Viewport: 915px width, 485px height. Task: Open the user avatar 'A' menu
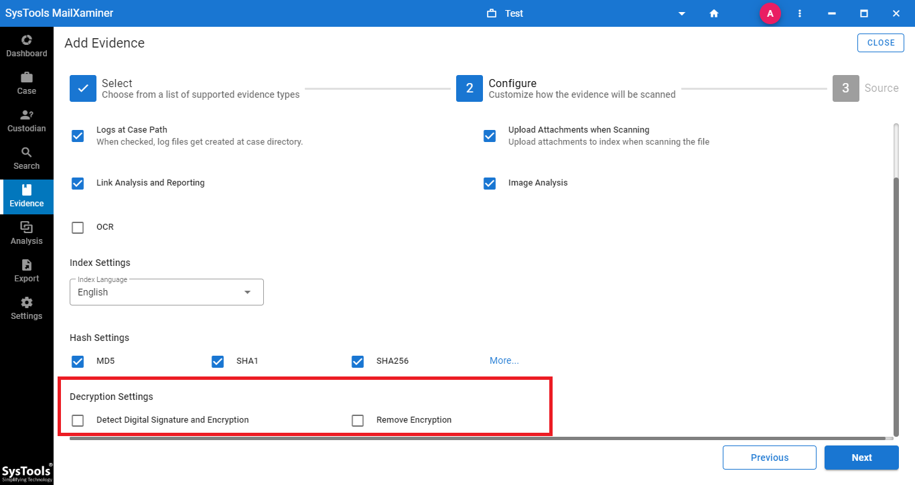coord(770,13)
